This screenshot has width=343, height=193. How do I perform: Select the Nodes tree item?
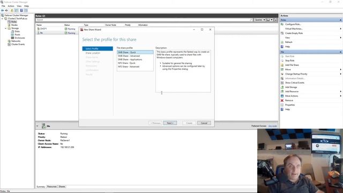(14, 25)
